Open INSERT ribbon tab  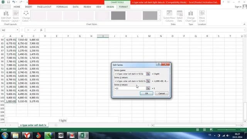coord(29,7)
